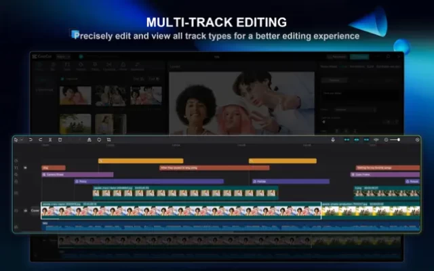This screenshot has width=434, height=271.
Task: Toggle the middle teal snapping button on the timeline
Action: click(357, 140)
